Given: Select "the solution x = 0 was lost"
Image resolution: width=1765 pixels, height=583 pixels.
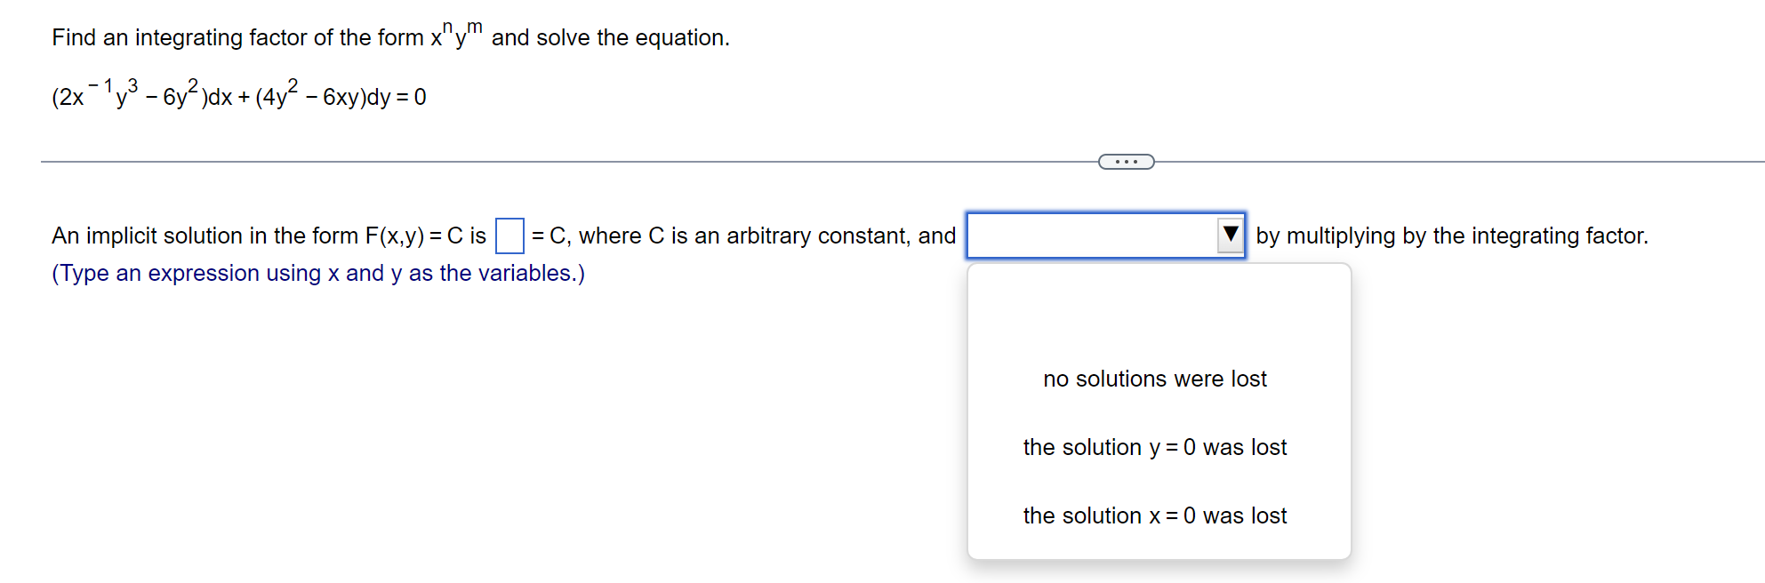Looking at the screenshot, I should (1154, 515).
